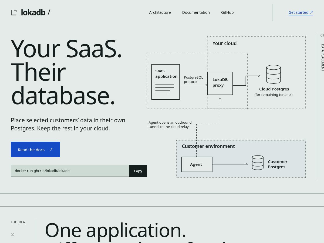Click the LokaDB proxy box in diagram
This screenshot has height=243, width=324.
(220, 83)
